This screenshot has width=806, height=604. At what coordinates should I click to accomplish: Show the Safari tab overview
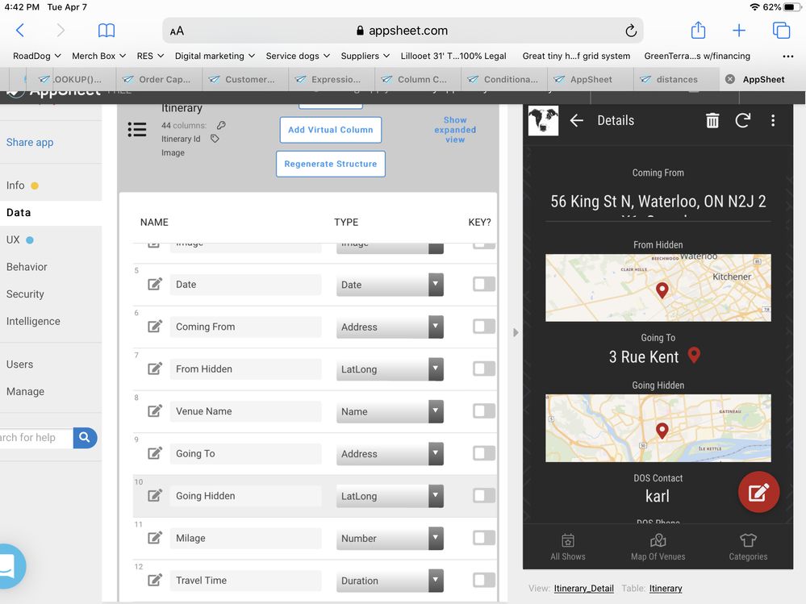(781, 31)
